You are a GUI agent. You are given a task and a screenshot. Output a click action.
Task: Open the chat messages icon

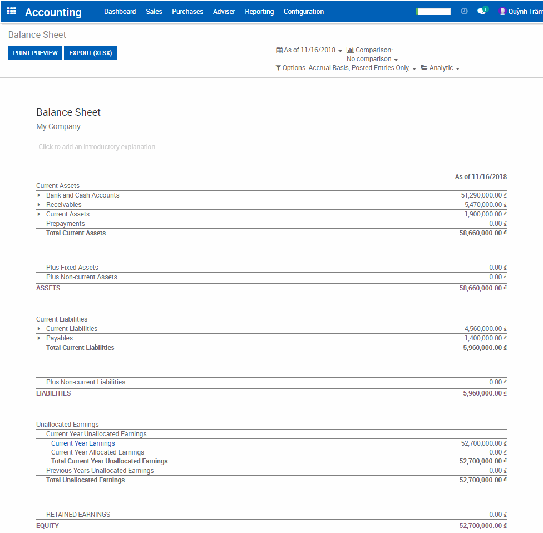point(481,11)
